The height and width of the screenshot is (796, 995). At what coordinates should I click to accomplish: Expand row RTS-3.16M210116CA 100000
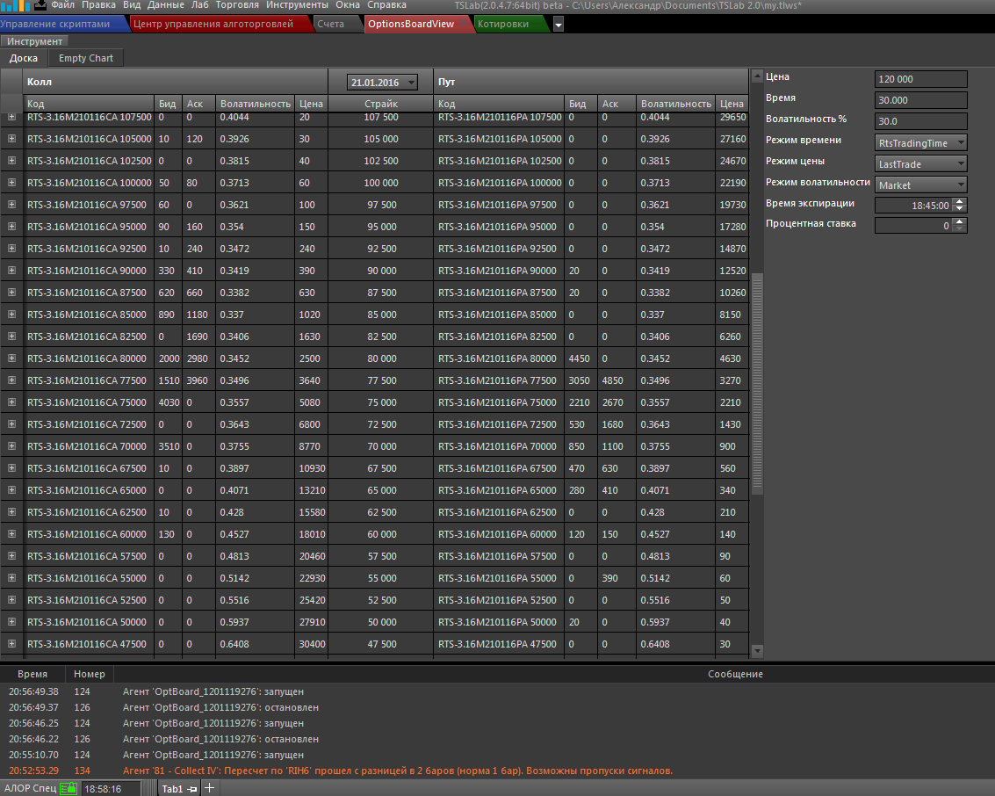(x=11, y=182)
